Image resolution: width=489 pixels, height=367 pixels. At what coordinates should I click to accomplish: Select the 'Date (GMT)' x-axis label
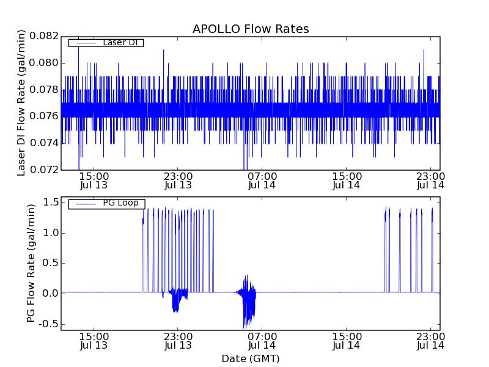click(251, 358)
